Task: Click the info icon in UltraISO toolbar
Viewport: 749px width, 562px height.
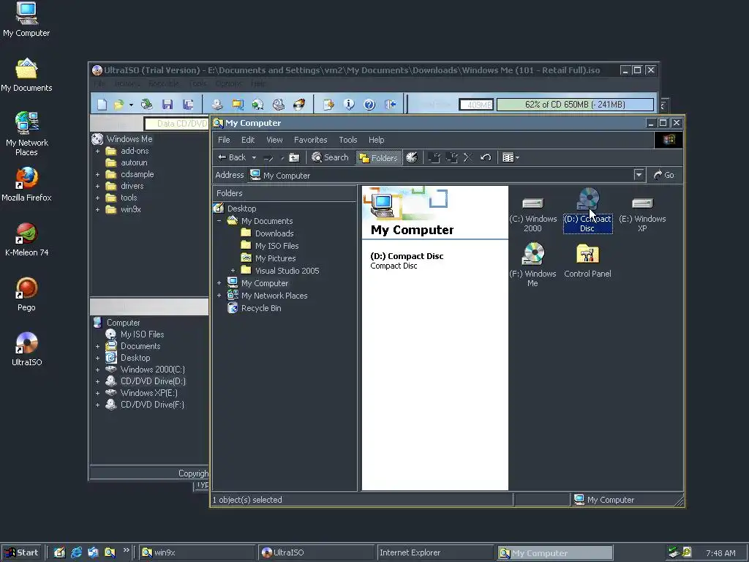Action: click(x=349, y=104)
